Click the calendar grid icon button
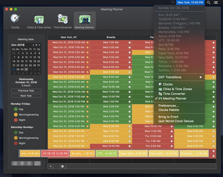Screen dimensions: 223x177 [x=37, y=163]
